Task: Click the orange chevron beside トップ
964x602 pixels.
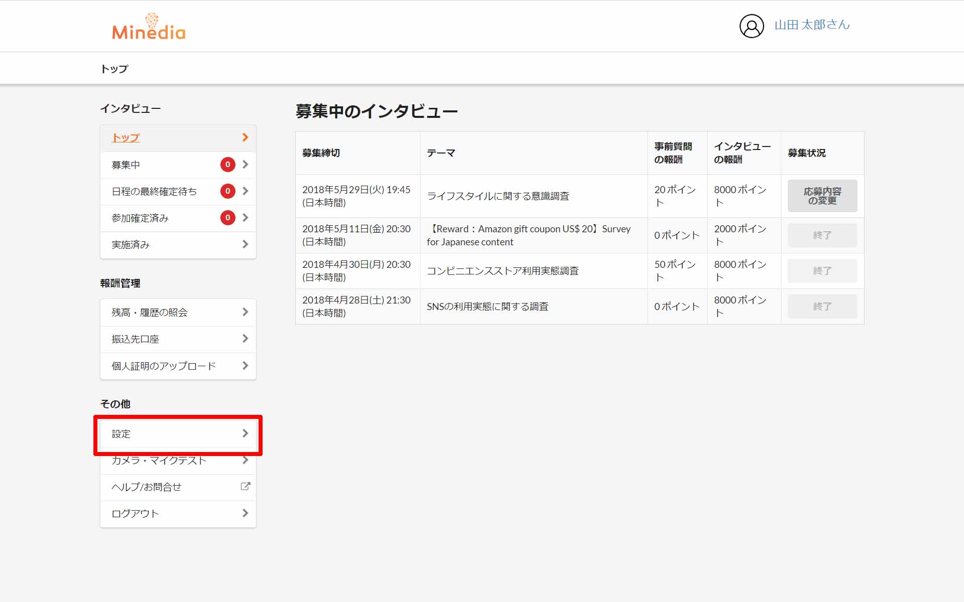Action: click(x=245, y=137)
